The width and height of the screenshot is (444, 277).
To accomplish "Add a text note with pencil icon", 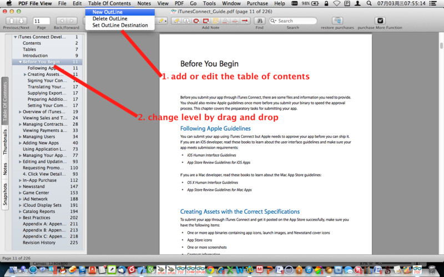I will 177,21.
